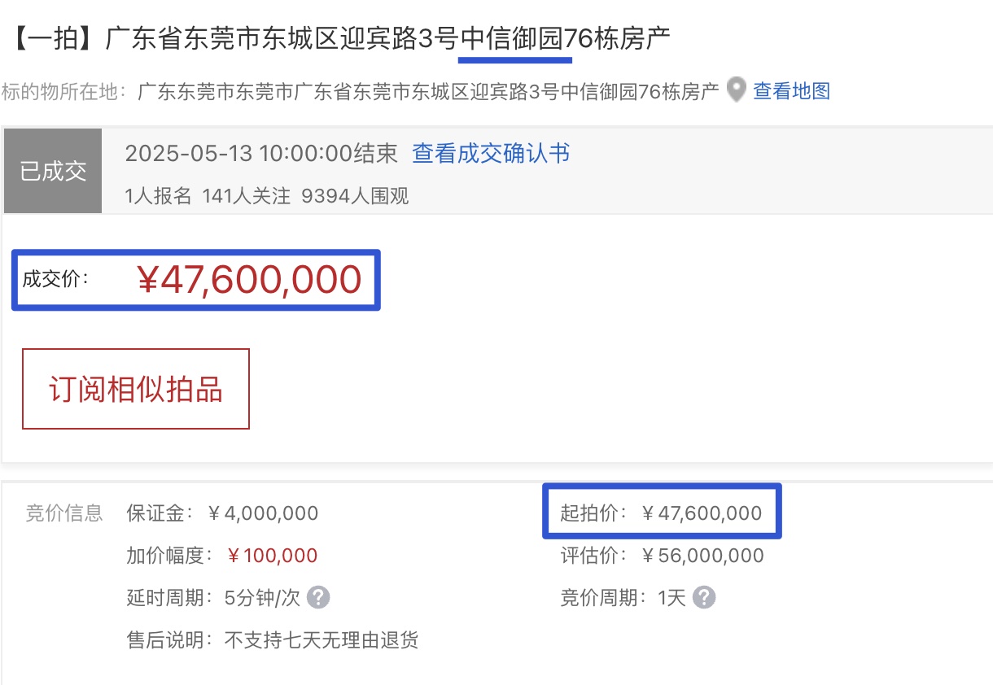Click help icon next to 竞价周期
Screen dimensions: 993x685
(x=704, y=598)
